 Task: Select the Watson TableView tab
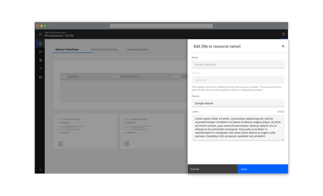pos(66,49)
